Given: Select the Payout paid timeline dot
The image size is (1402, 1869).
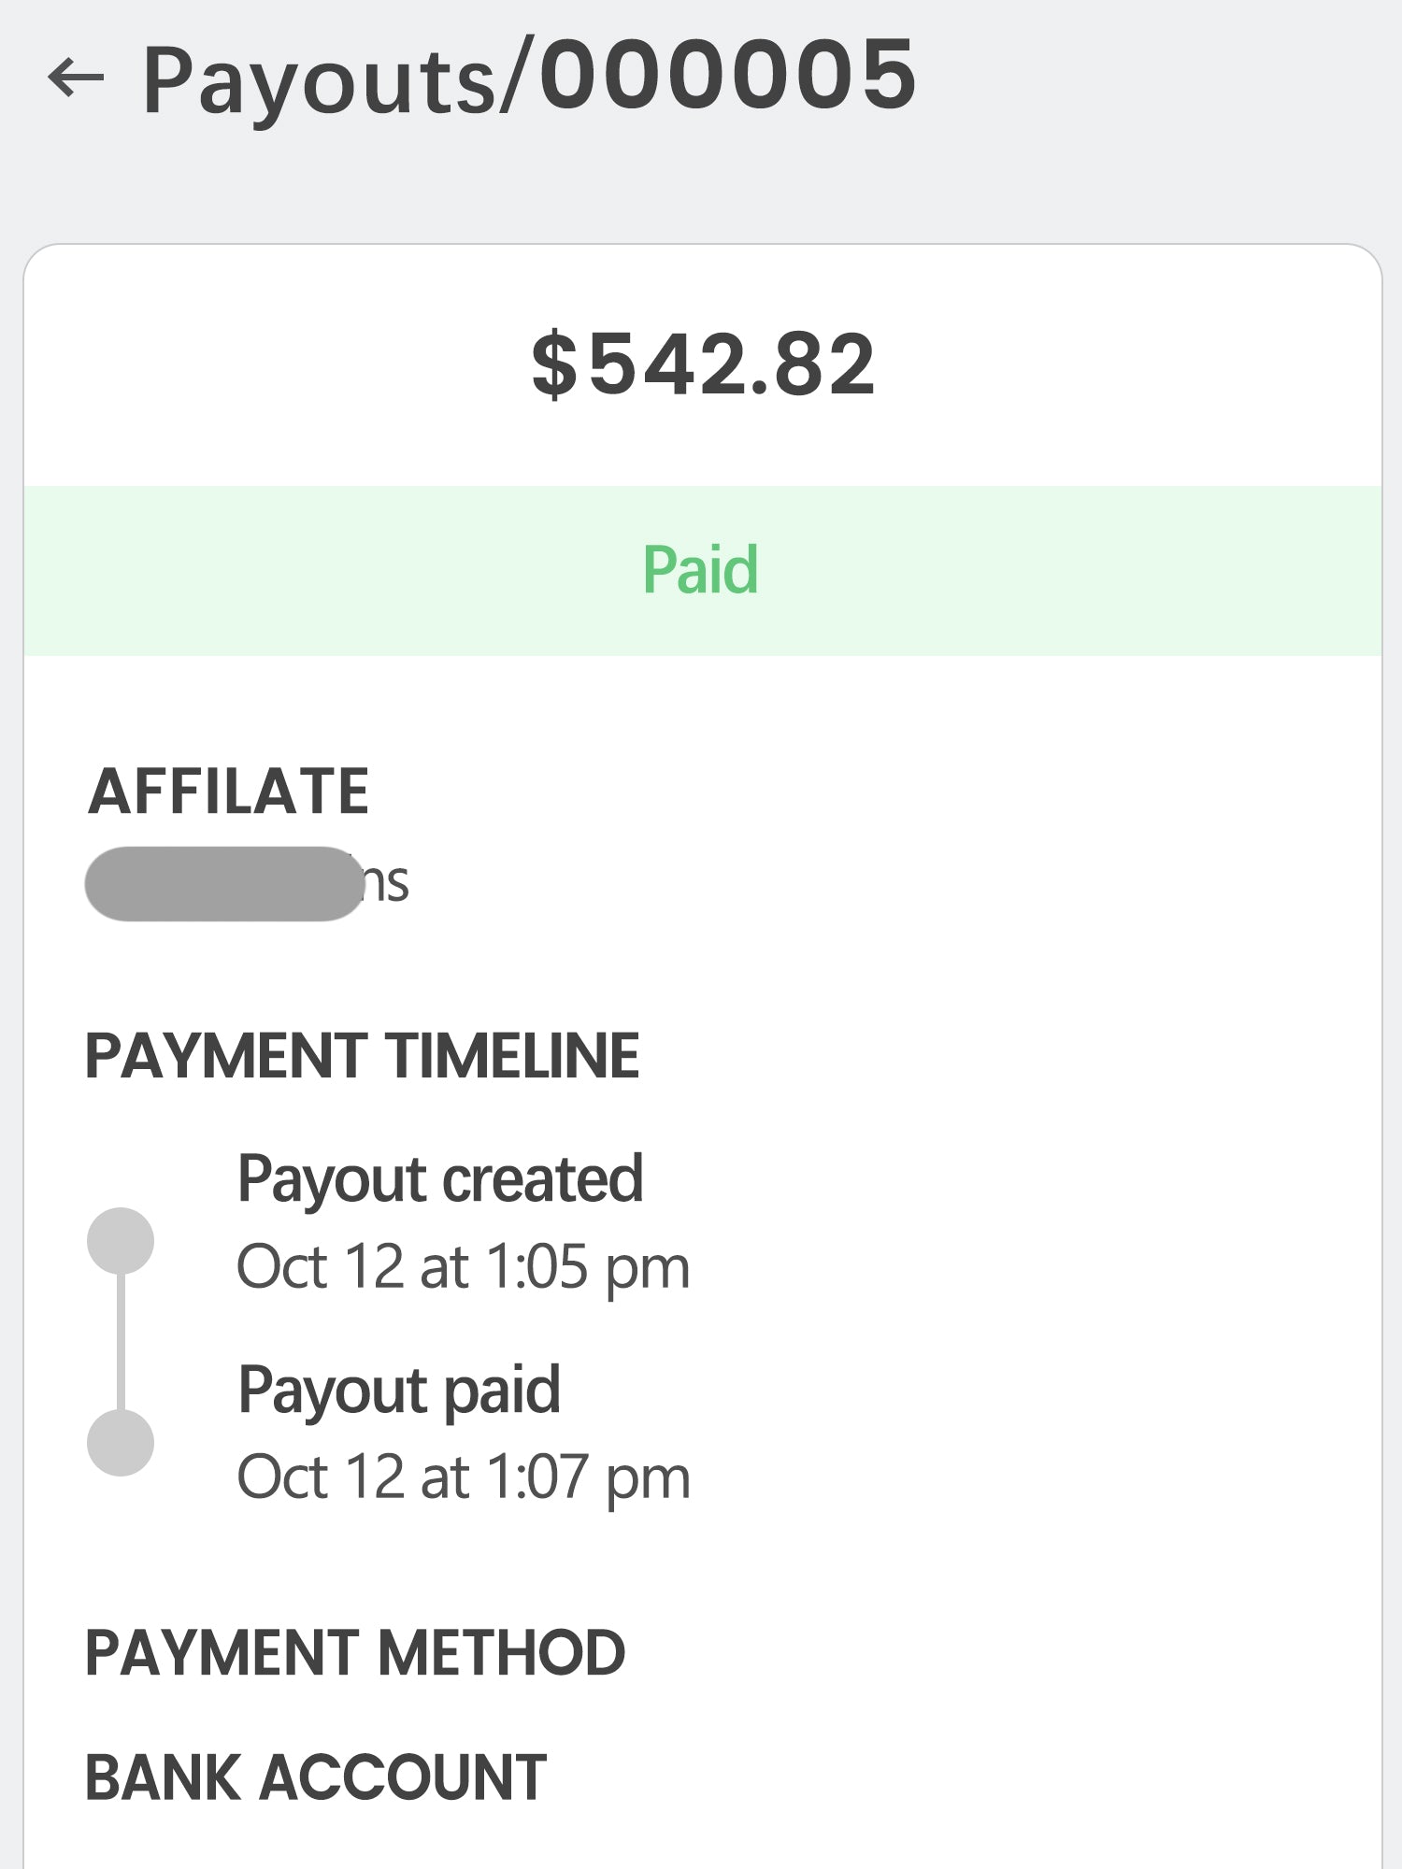Looking at the screenshot, I should [x=121, y=1443].
